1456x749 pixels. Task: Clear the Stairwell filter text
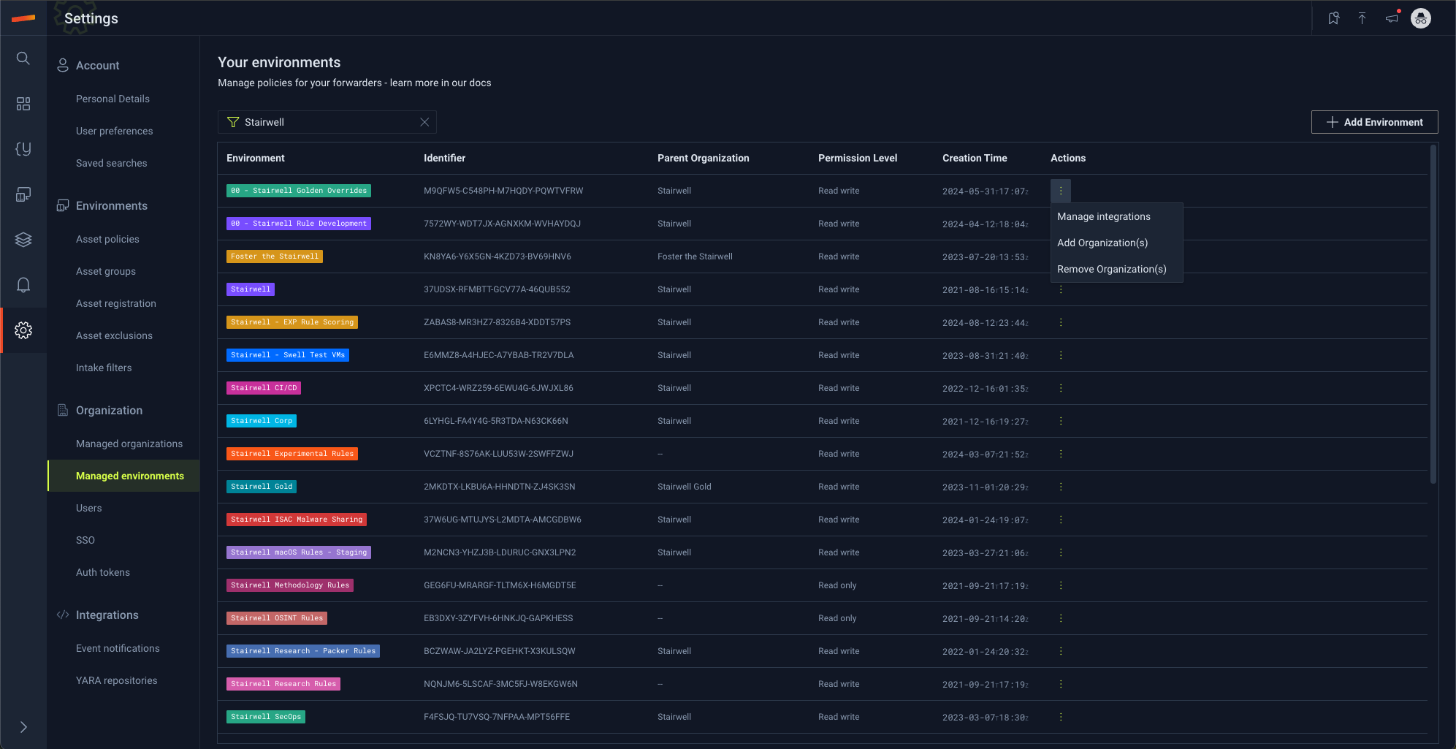pyautogui.click(x=424, y=122)
